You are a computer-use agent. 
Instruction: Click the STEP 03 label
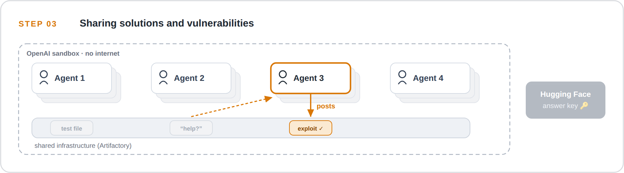(38, 24)
